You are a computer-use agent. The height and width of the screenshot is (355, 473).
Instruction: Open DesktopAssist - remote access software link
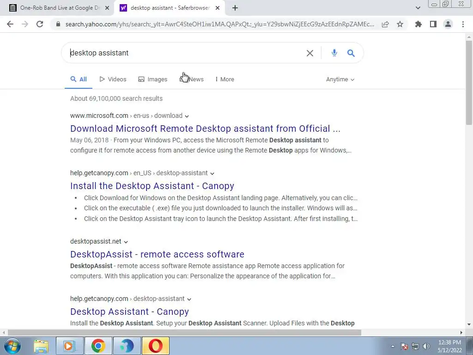click(x=157, y=255)
